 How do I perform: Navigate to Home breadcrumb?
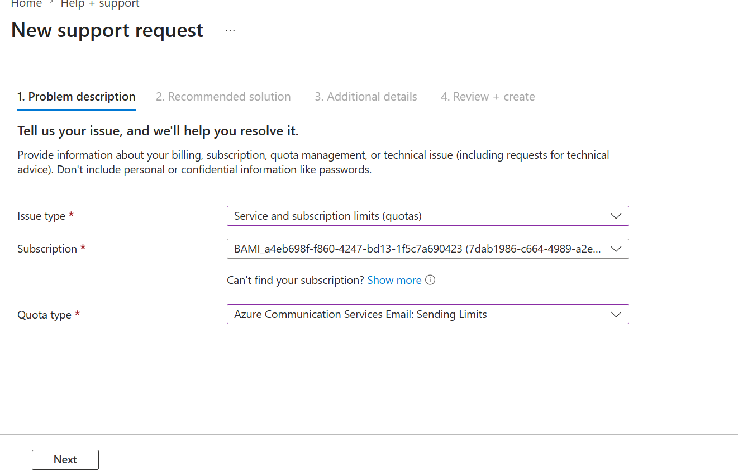click(26, 4)
